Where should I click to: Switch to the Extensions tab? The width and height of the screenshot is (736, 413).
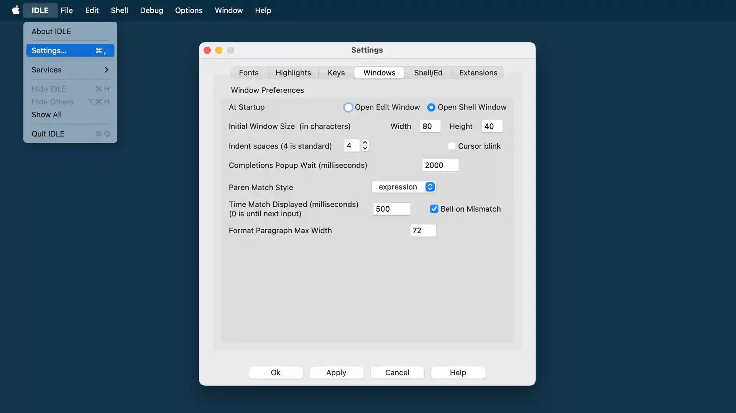point(478,73)
